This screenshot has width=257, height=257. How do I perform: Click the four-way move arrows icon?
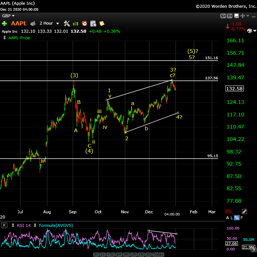click(242, 16)
